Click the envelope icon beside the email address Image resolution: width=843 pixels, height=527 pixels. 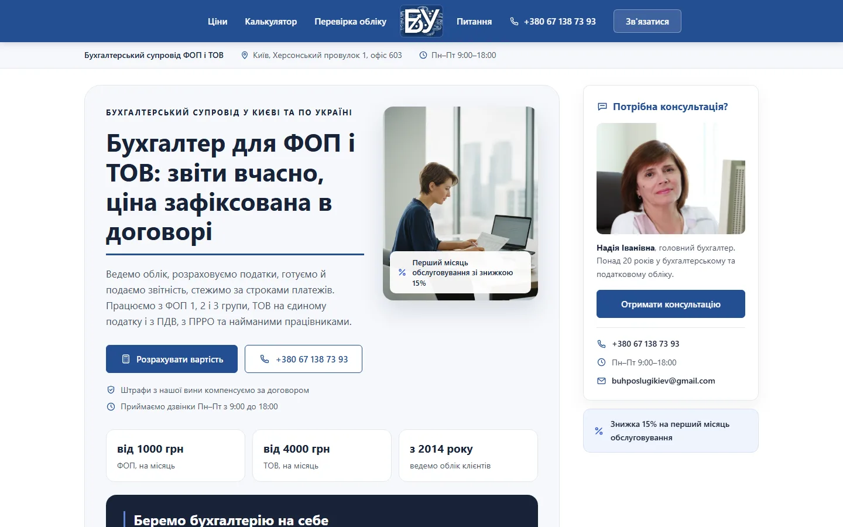tap(601, 381)
